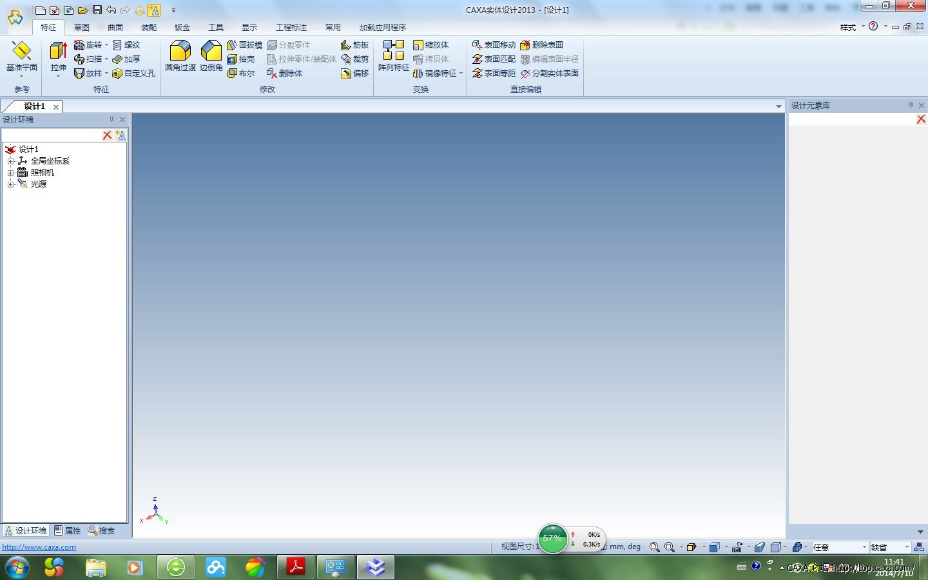Click the 缩放体 scale body tool
This screenshot has height=580, width=928.
(430, 45)
